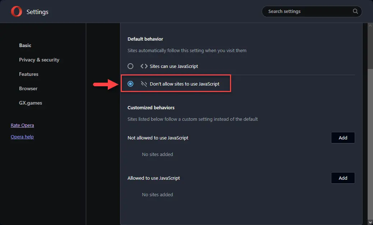The image size is (373, 225).
Task: Select the Sites can use JavaScript radio
Action: [x=130, y=66]
